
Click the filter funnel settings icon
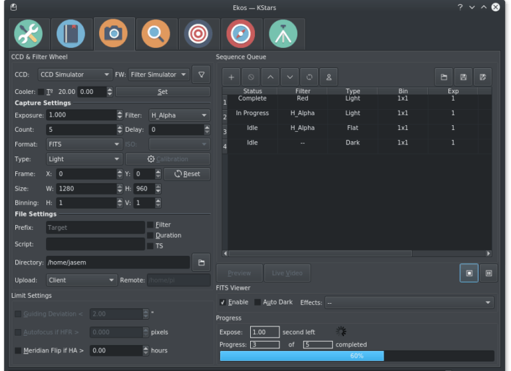[x=202, y=75]
